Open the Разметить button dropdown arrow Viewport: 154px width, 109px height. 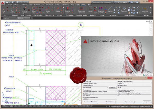pyautogui.click(x=145, y=13)
